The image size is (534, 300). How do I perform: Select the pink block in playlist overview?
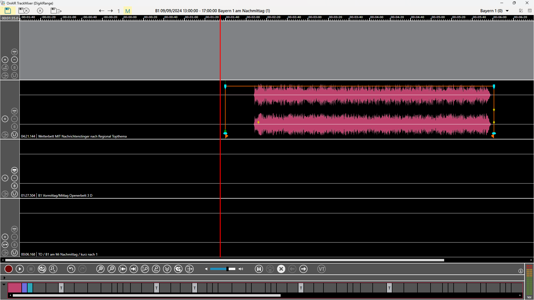(14, 288)
